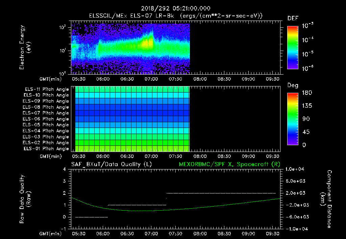
Task: Click the 45 label on the Deg scale
Action: click(x=306, y=132)
